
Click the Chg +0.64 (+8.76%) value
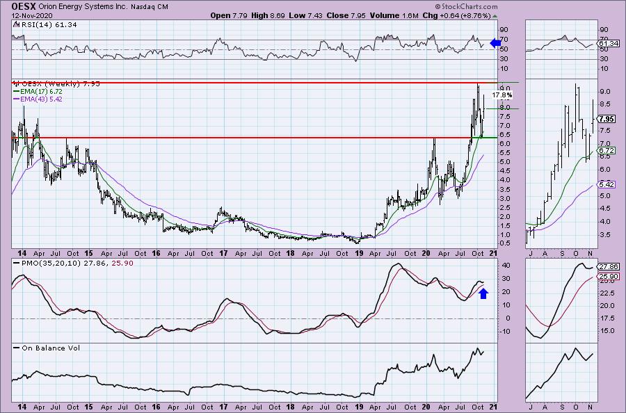point(456,15)
